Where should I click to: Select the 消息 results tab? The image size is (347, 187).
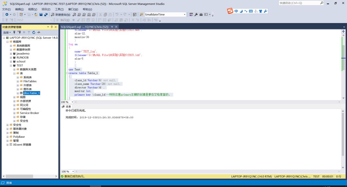pyautogui.click(x=67, y=107)
